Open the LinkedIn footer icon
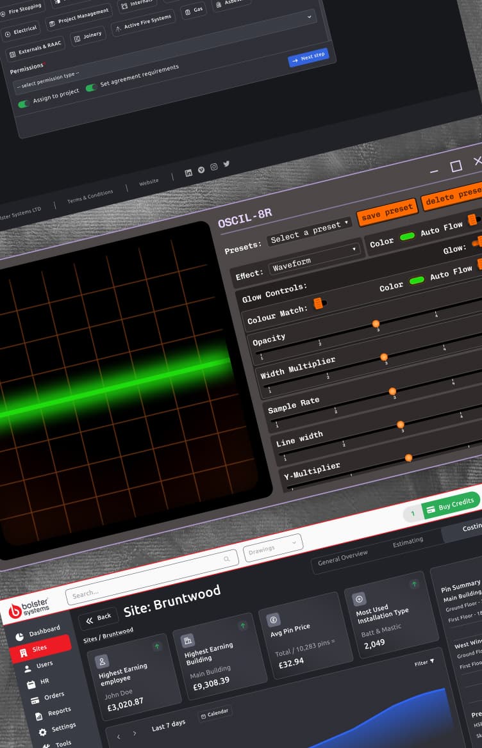The width and height of the screenshot is (482, 748). [x=188, y=173]
